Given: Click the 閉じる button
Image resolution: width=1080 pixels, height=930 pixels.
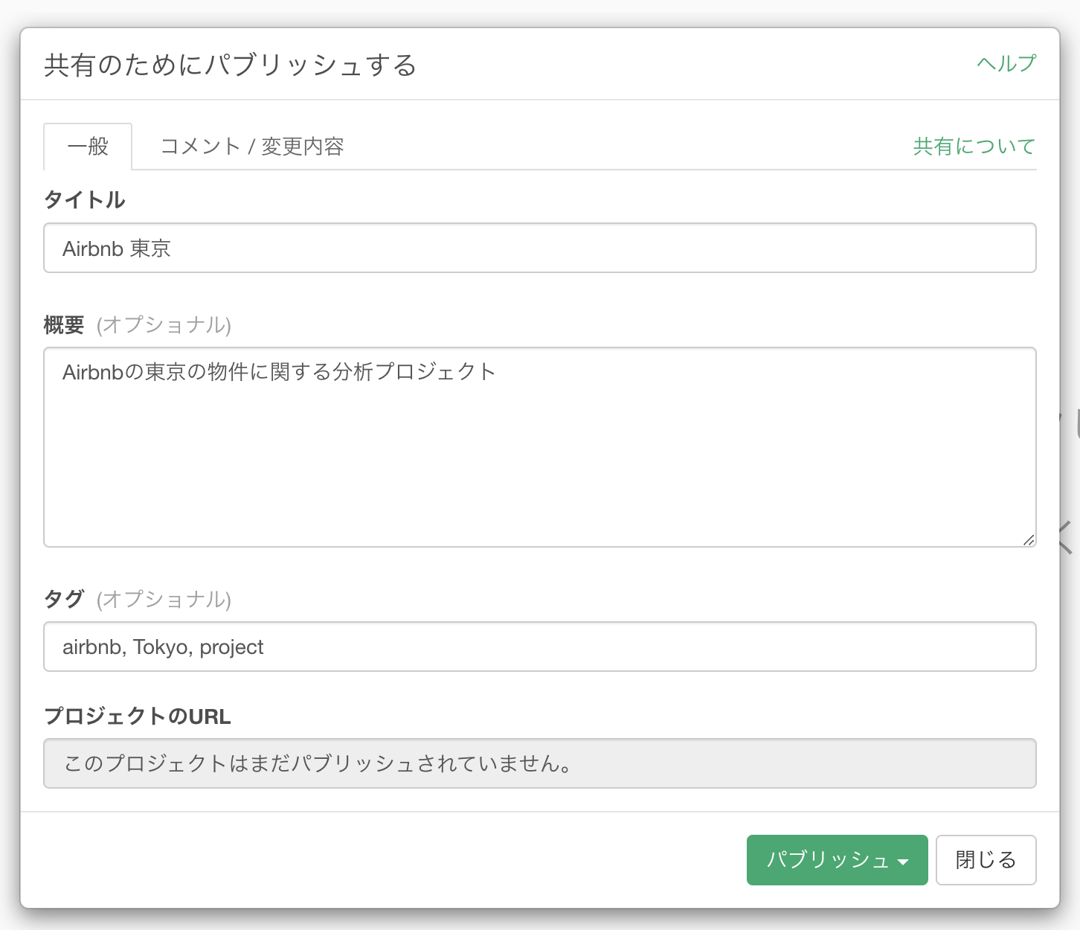Looking at the screenshot, I should tap(986, 860).
